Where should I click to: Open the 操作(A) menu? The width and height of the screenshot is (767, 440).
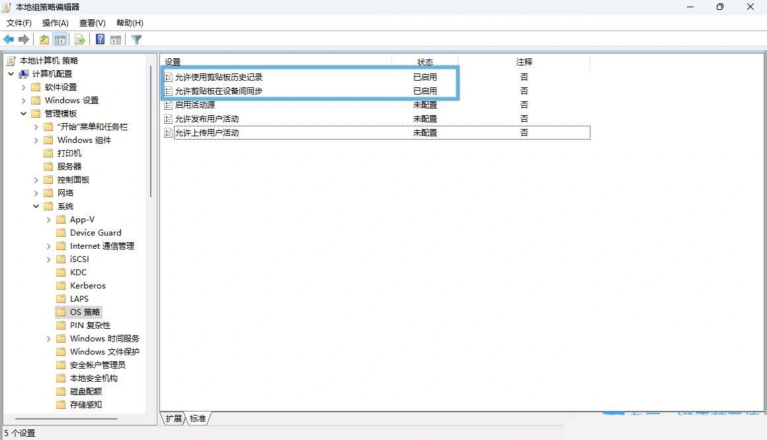click(x=56, y=23)
